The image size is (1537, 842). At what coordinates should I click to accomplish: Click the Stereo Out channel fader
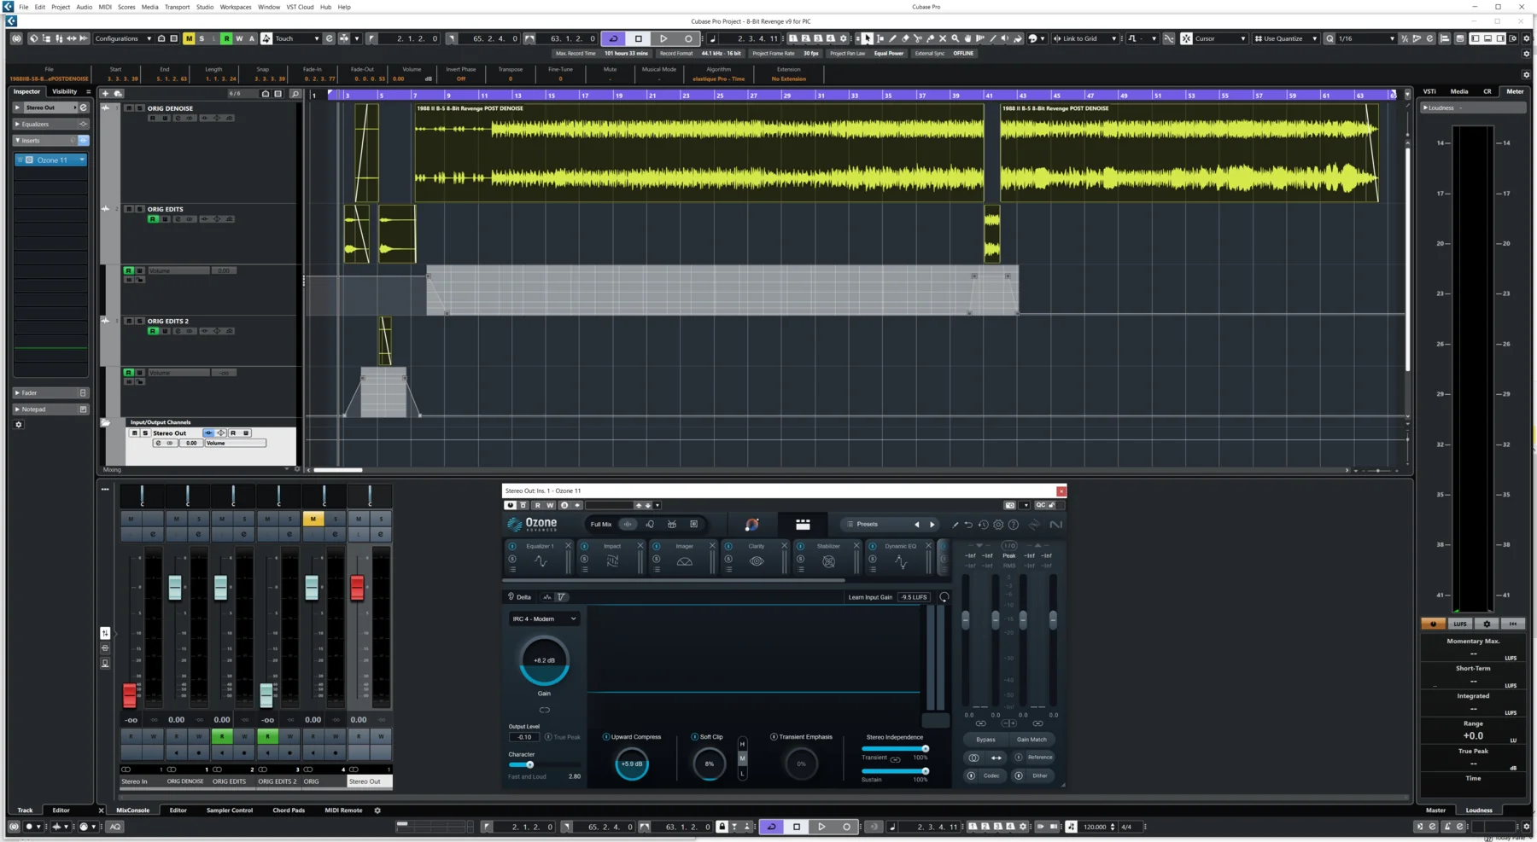click(x=358, y=586)
